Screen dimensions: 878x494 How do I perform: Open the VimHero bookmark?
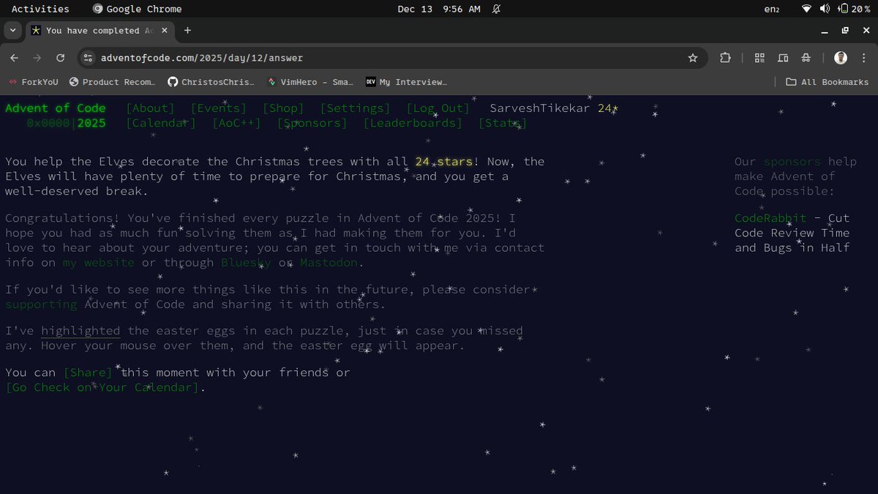coord(310,82)
